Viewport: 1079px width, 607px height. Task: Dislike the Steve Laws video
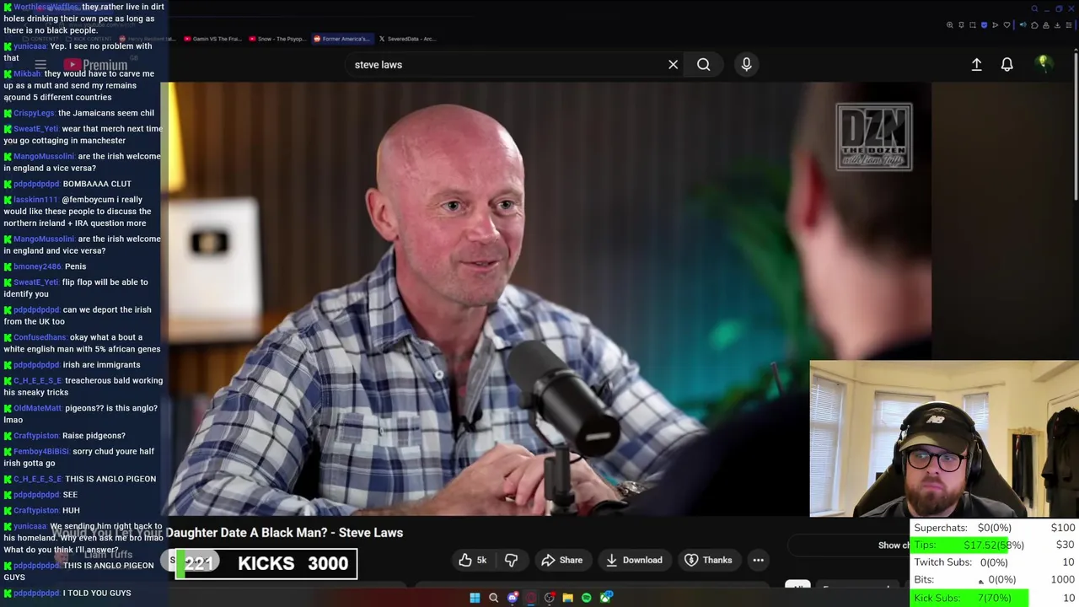[x=511, y=560]
